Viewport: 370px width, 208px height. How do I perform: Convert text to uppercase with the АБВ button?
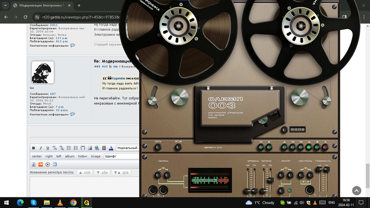85,173
